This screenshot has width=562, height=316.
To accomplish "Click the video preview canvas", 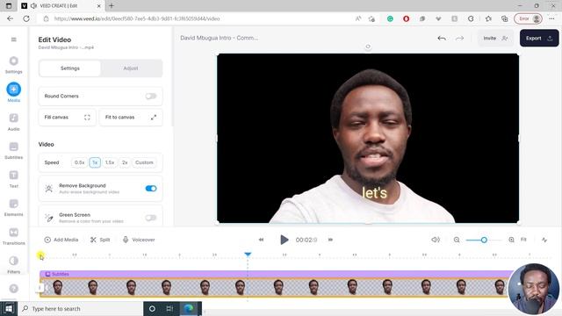I will click(368, 139).
